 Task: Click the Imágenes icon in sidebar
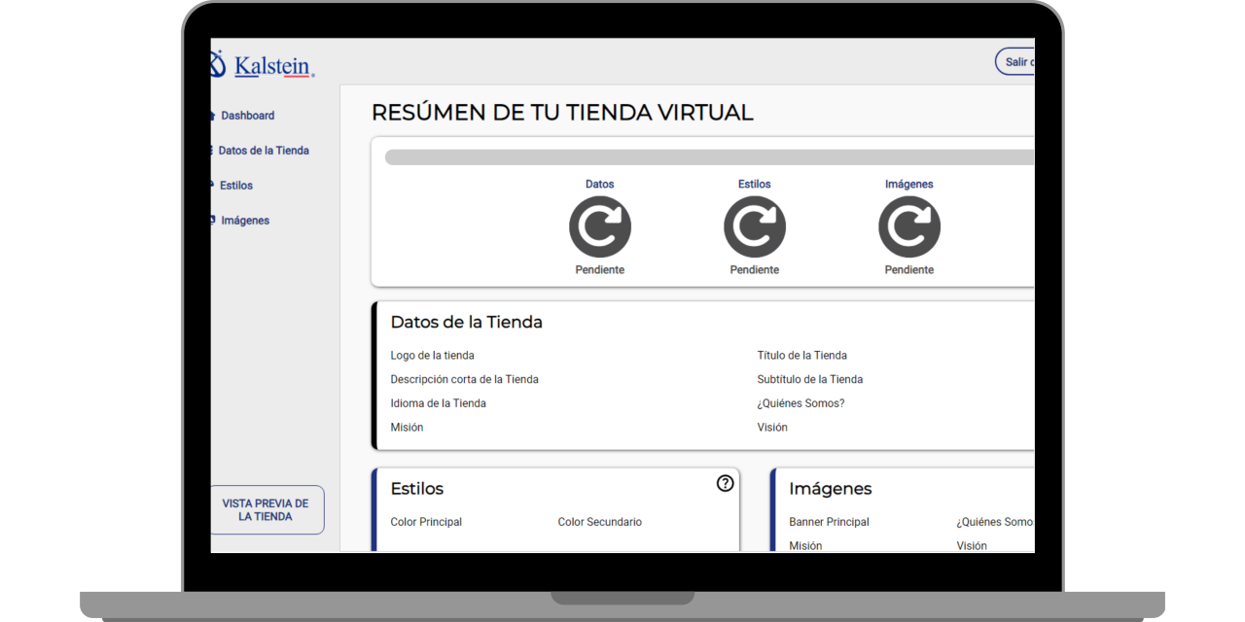[x=212, y=221]
